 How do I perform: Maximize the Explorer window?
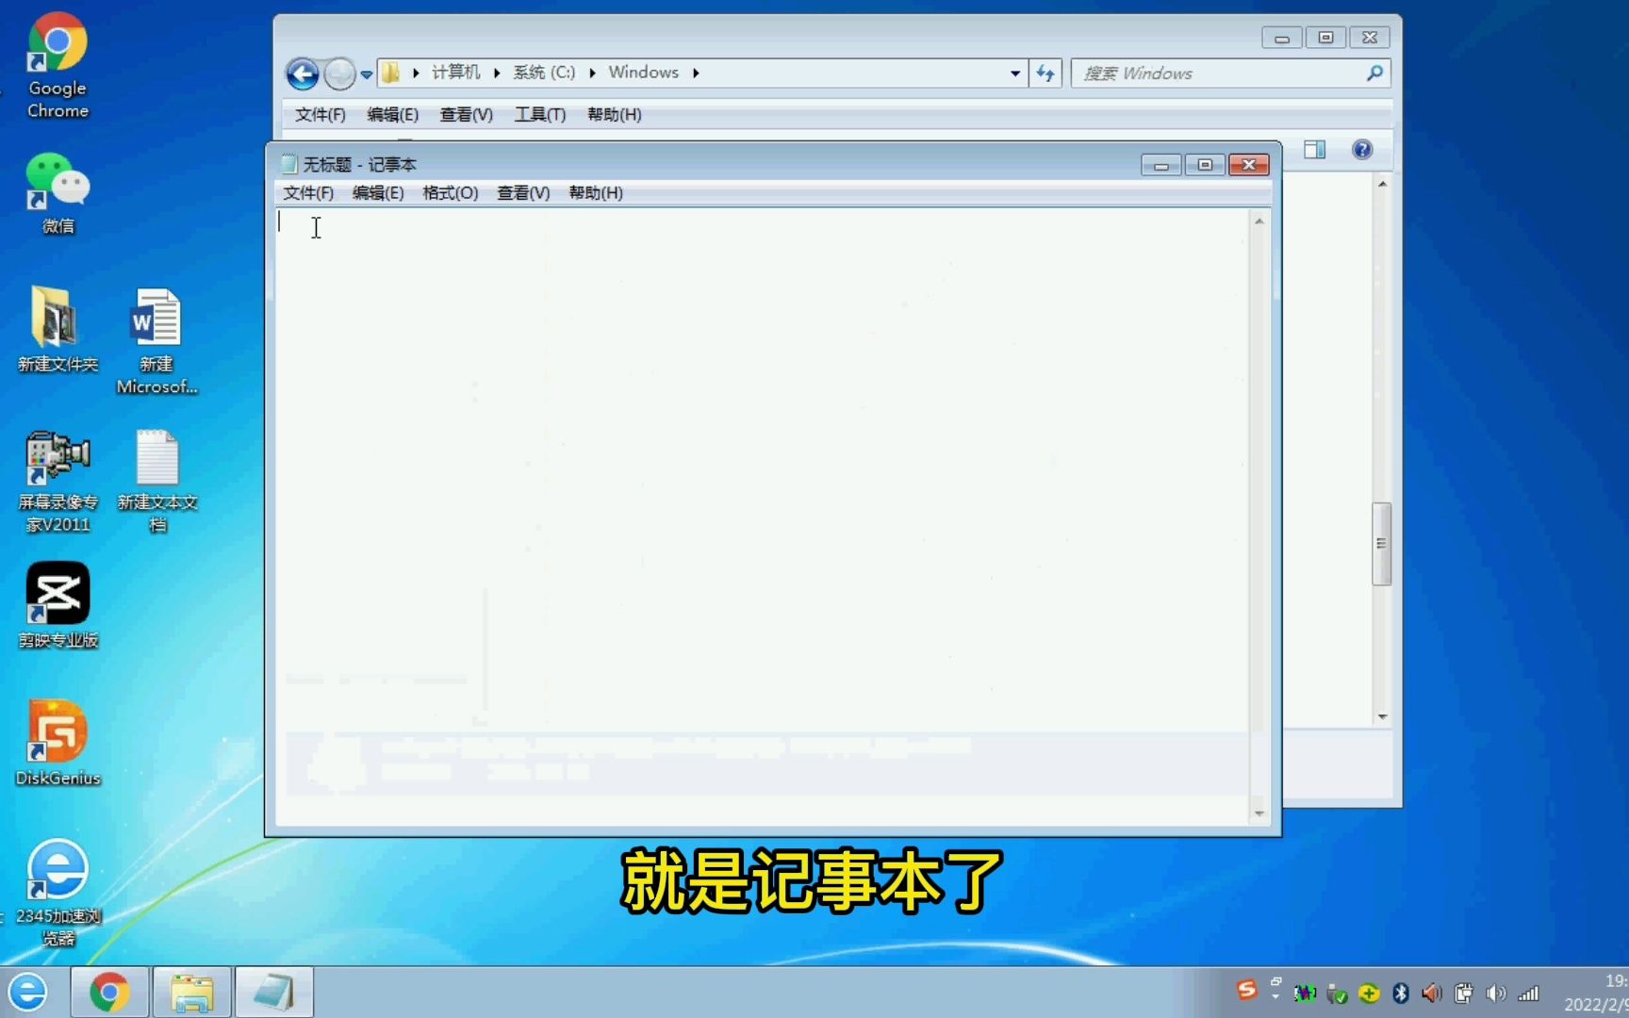[x=1325, y=38]
